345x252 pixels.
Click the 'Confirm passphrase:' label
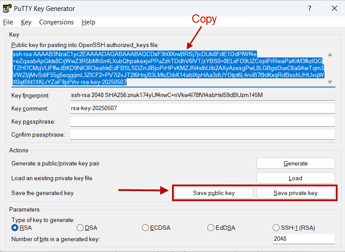38,134
